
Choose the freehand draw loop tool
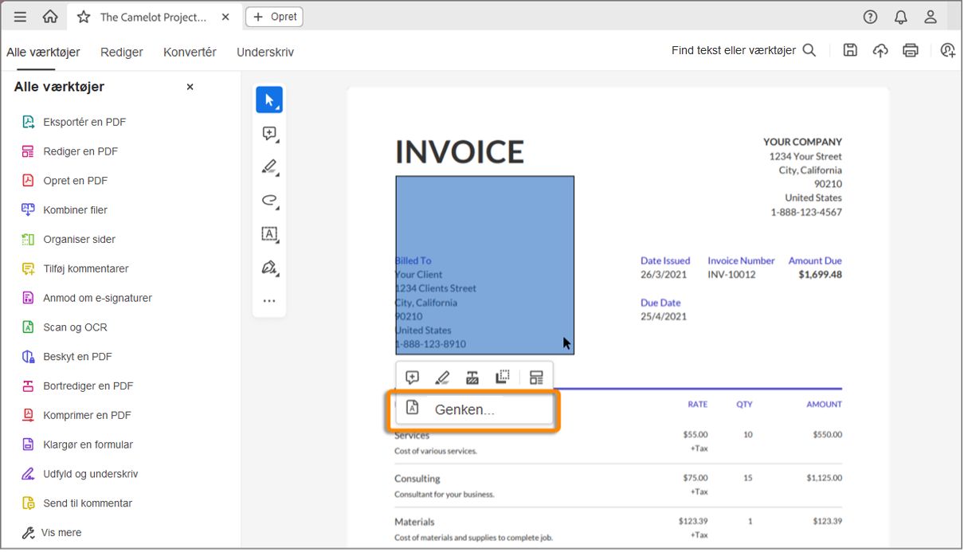click(x=269, y=201)
